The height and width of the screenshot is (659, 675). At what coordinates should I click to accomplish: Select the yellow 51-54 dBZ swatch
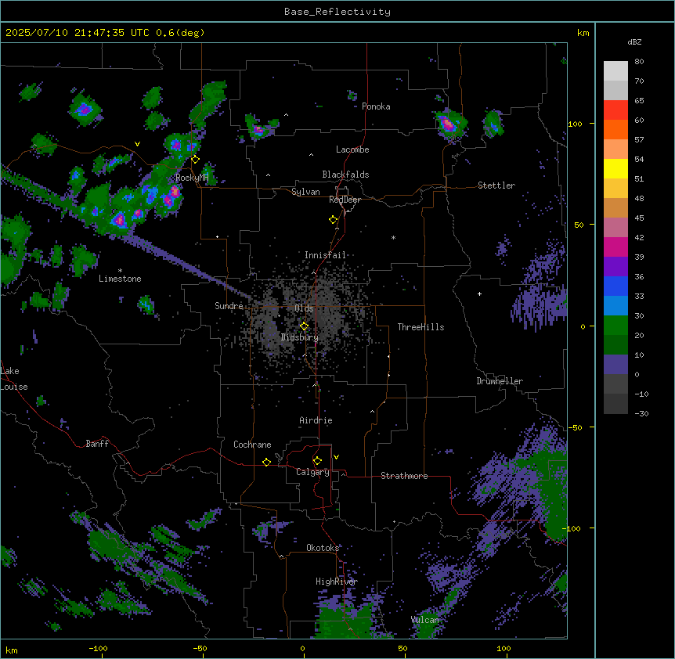click(x=615, y=168)
